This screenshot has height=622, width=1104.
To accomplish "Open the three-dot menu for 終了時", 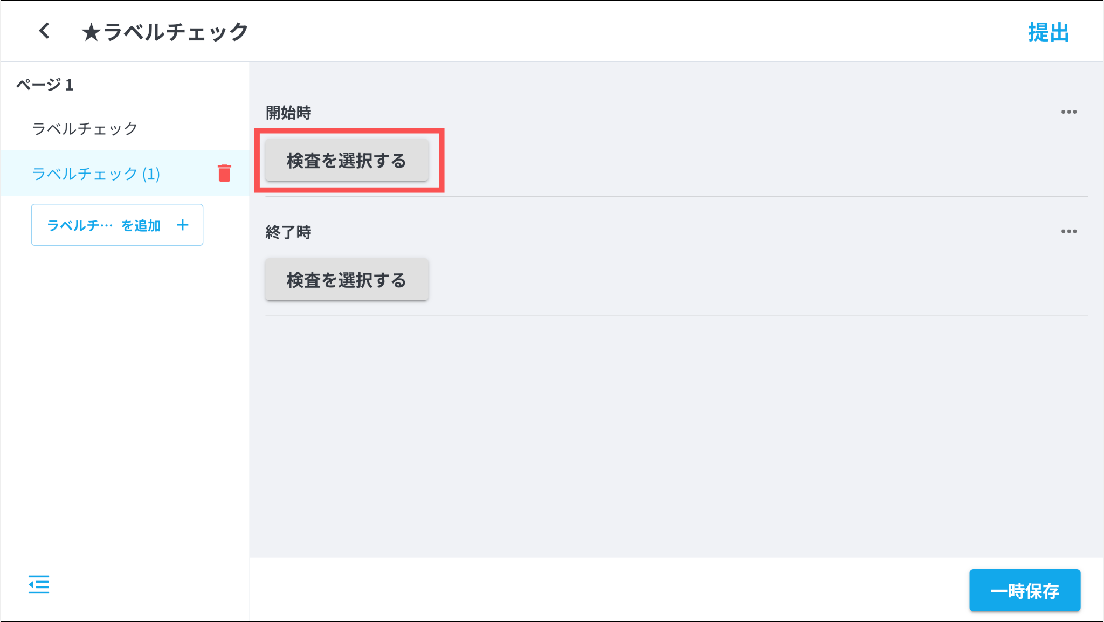I will pyautogui.click(x=1068, y=232).
